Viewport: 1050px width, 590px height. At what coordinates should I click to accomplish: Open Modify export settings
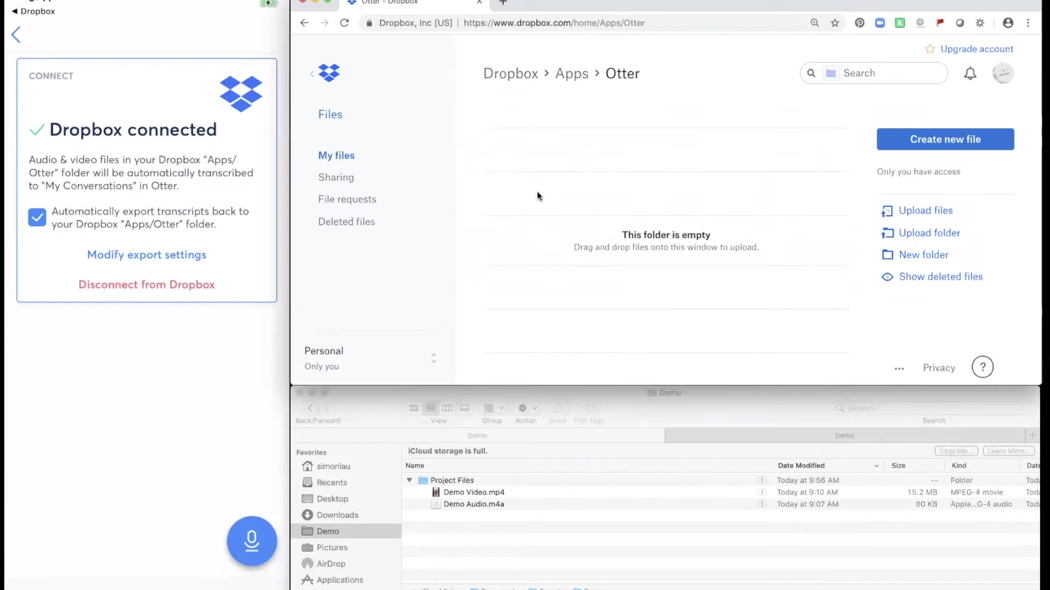tap(147, 255)
